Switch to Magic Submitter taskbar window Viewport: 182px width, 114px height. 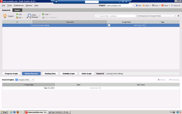coord(59,112)
